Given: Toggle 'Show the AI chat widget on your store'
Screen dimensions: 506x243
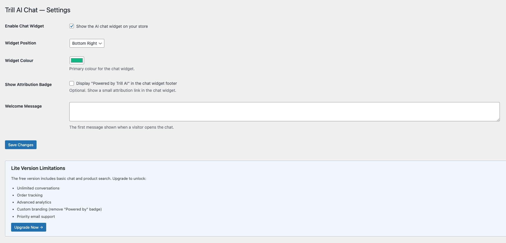Looking at the screenshot, I should point(72,26).
